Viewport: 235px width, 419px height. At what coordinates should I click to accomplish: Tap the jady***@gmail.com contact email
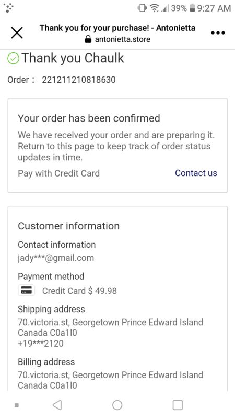(56, 258)
